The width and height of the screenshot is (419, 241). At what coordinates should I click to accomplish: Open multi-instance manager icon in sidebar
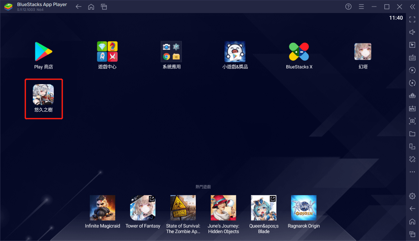pos(412,95)
